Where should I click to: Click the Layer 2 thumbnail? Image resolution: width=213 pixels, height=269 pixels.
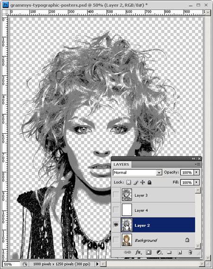click(127, 225)
